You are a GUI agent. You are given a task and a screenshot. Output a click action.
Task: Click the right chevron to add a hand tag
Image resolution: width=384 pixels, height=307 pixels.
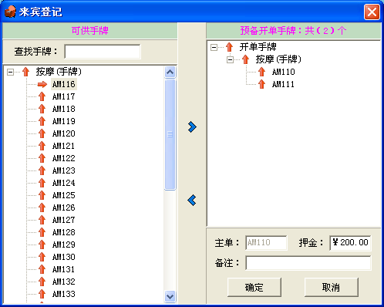(192, 127)
